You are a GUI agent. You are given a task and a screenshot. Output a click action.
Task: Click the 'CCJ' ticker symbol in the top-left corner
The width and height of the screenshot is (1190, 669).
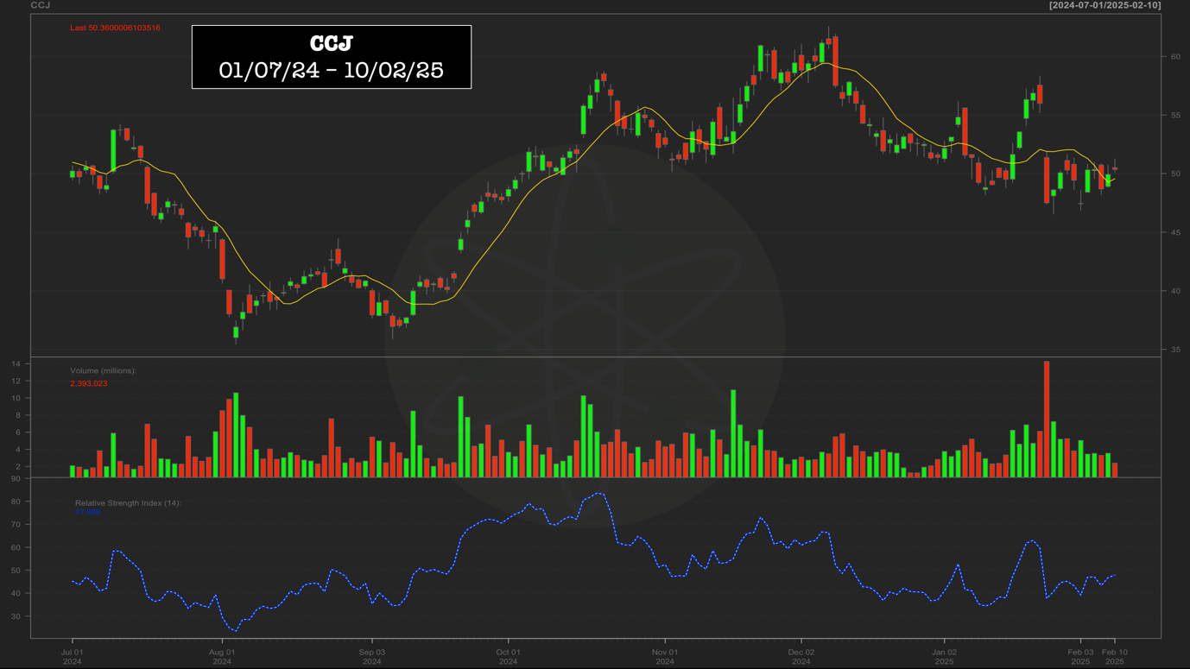point(41,5)
